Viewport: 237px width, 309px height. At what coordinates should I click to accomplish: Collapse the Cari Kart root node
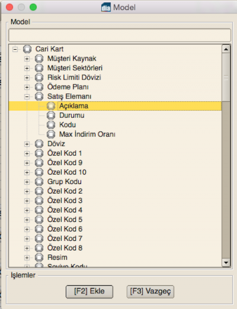[15, 49]
